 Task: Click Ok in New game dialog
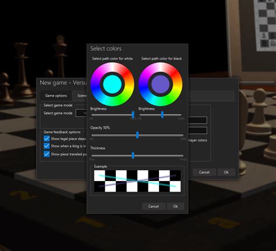pyautogui.click(x=226, y=172)
